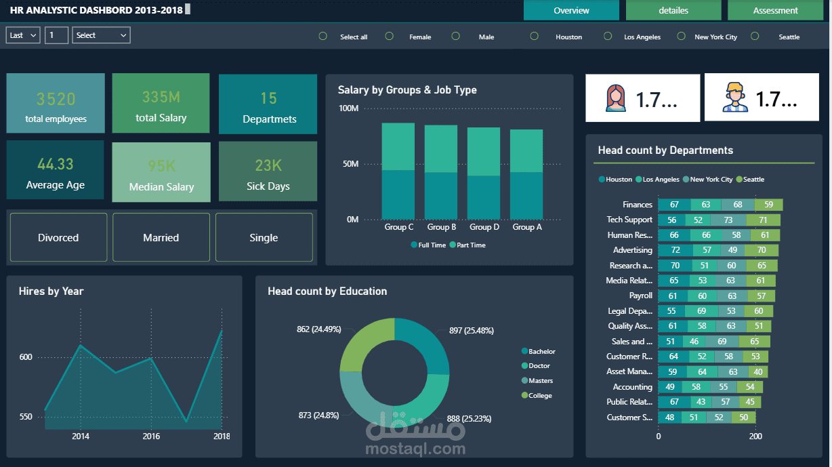Viewport: 832px width, 467px height.
Task: Filter by Los Angeles city
Action: 608,37
